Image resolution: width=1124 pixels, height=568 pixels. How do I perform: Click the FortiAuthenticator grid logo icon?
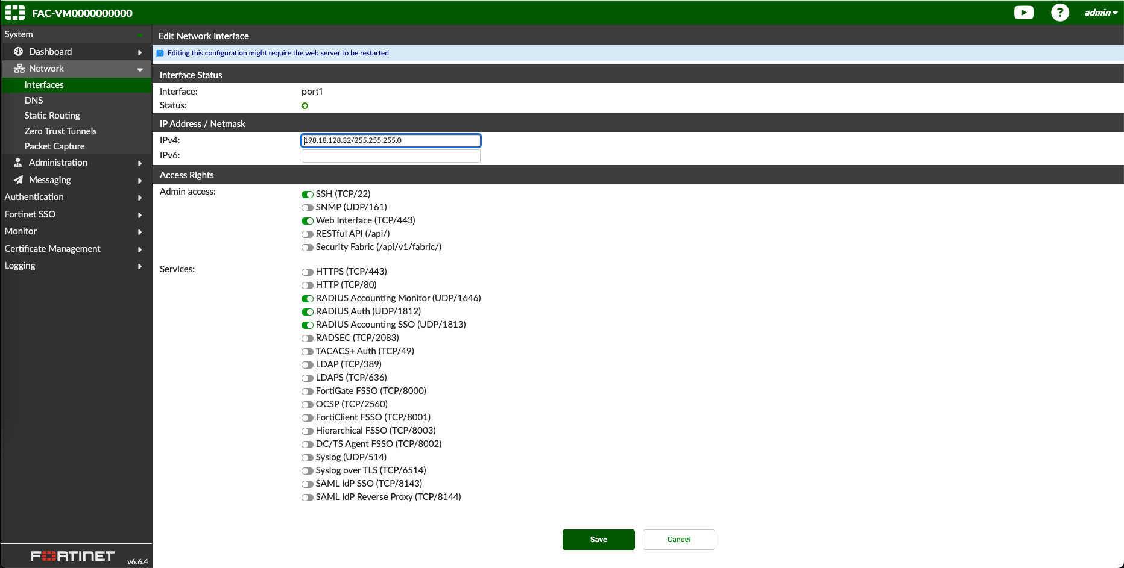click(15, 13)
